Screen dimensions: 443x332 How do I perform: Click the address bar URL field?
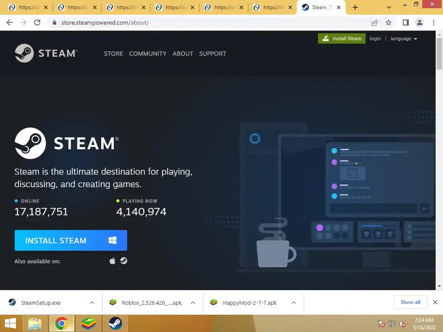tap(208, 22)
